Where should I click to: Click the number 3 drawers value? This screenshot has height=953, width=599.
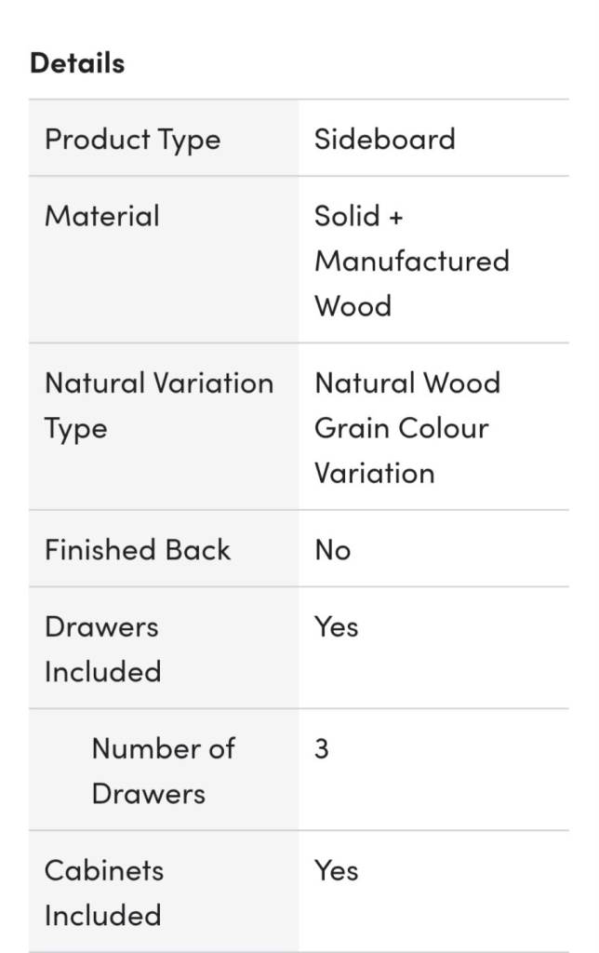pos(322,749)
